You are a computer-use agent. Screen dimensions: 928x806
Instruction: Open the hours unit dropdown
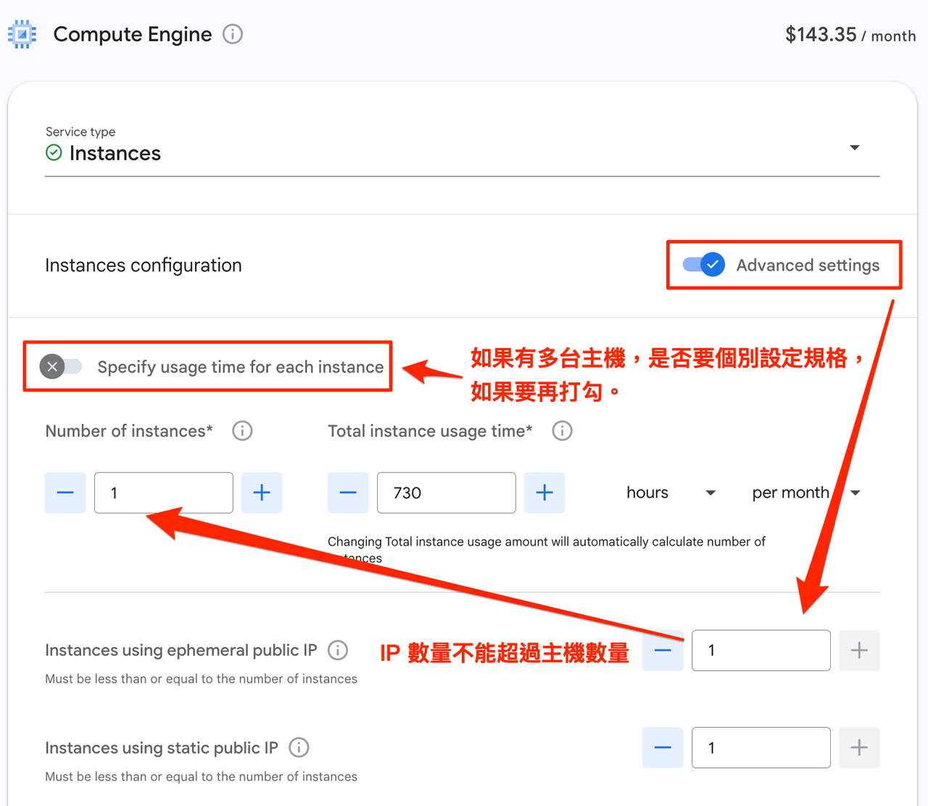pos(671,493)
